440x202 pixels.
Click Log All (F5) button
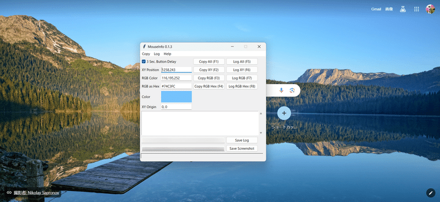click(242, 61)
